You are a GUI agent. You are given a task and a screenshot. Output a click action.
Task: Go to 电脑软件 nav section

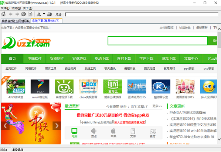point(35,59)
